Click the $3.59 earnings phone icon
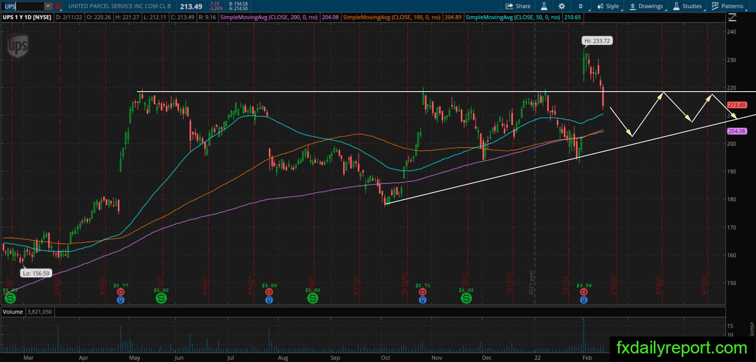 pos(583,292)
